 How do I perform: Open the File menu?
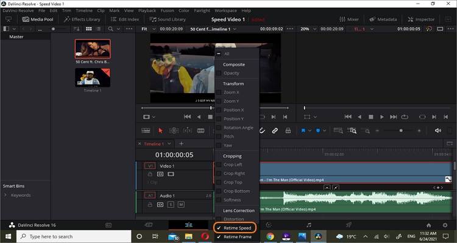(41, 10)
